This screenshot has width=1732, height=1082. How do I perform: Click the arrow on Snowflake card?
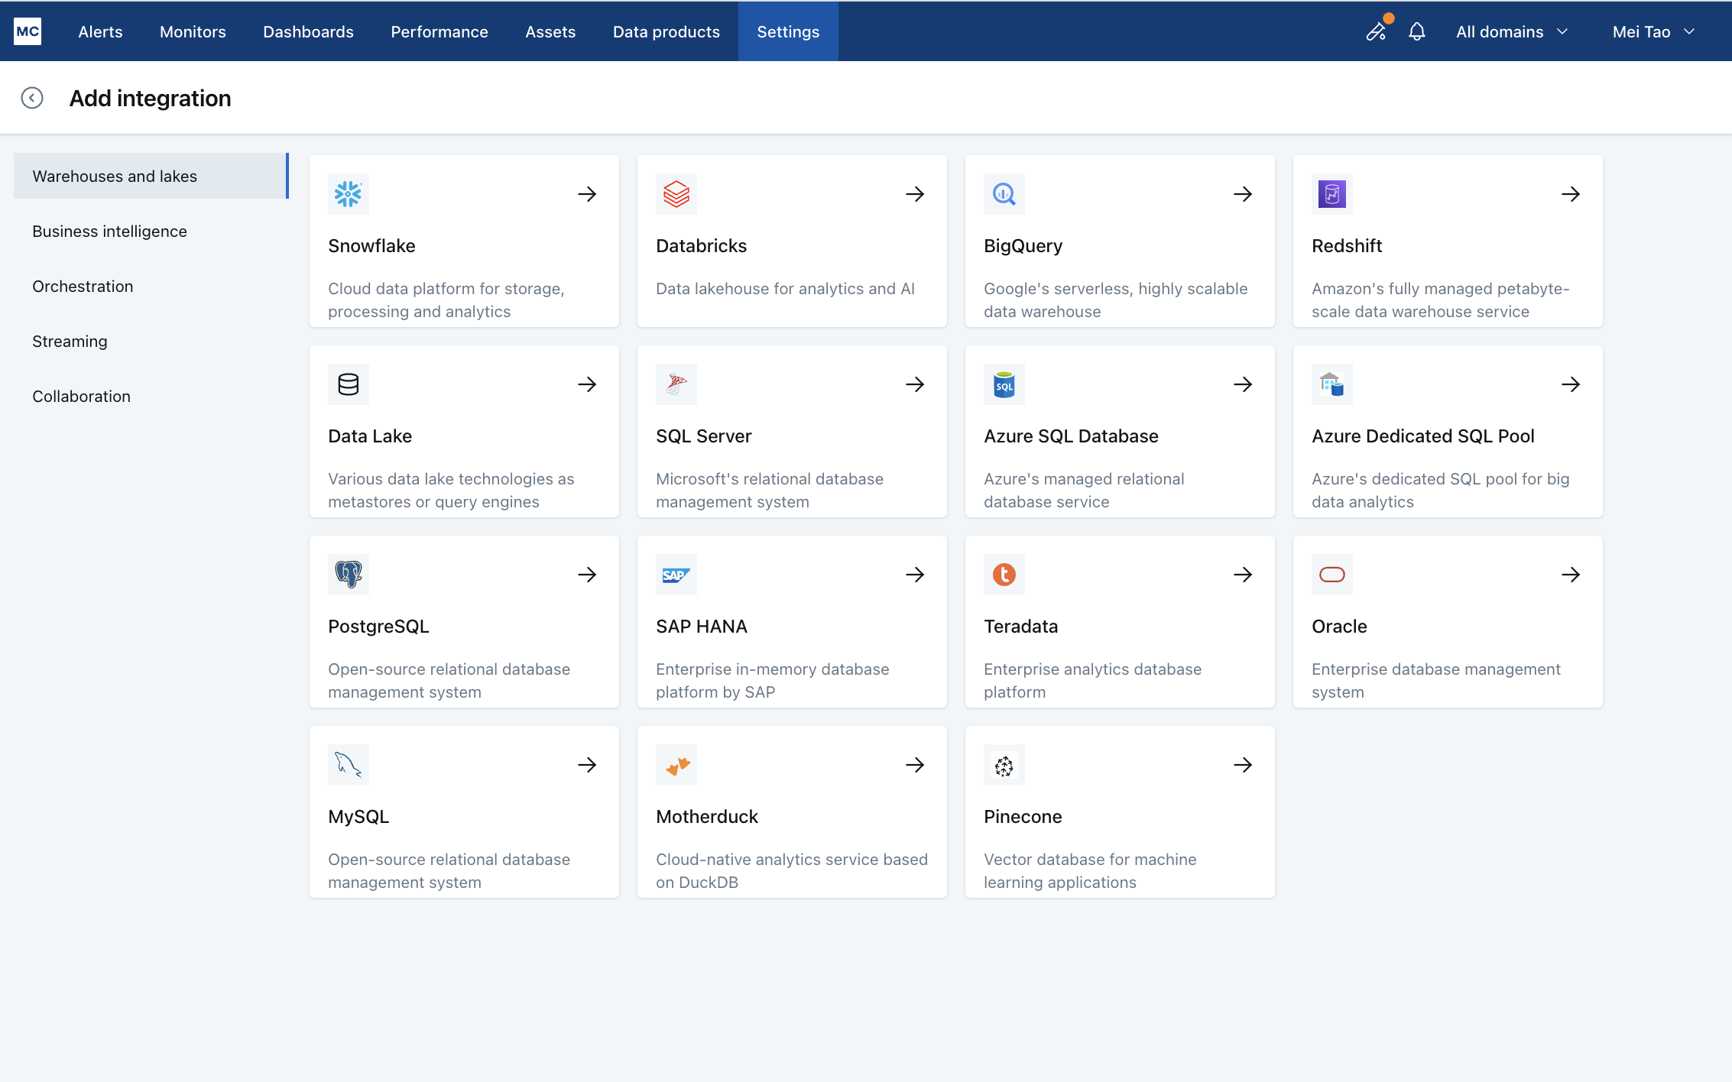[x=587, y=194]
